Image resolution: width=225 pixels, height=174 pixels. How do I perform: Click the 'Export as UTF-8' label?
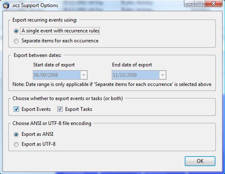39,144
